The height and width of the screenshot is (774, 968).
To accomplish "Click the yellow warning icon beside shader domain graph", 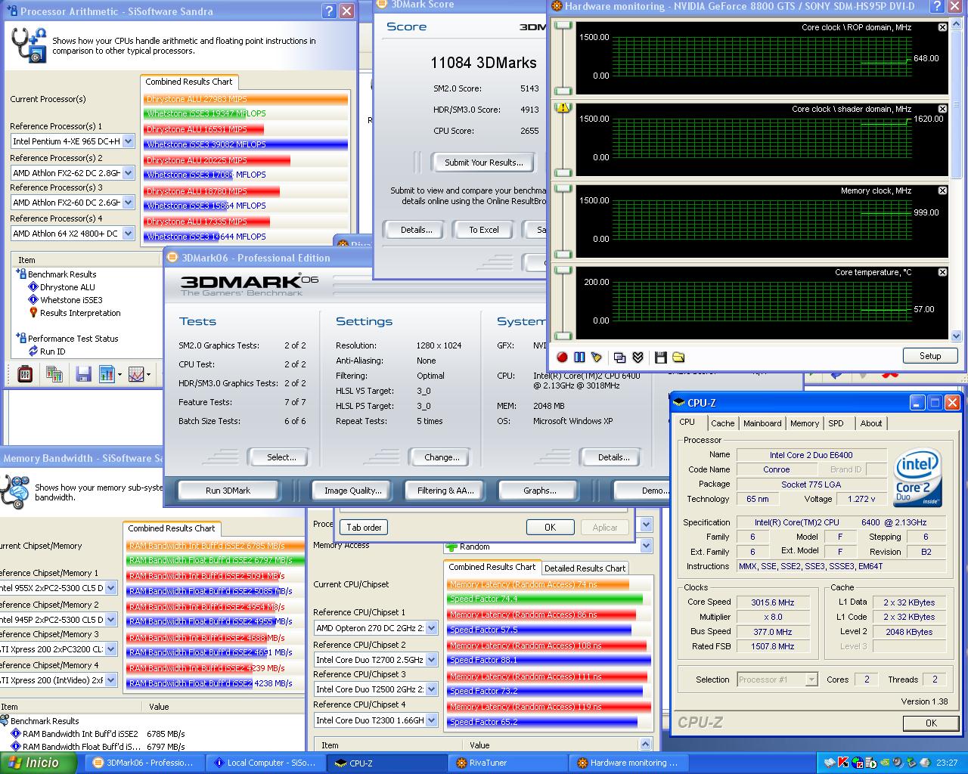I will [563, 108].
